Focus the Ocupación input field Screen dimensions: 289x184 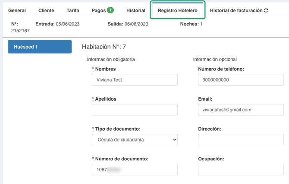pos(241,170)
